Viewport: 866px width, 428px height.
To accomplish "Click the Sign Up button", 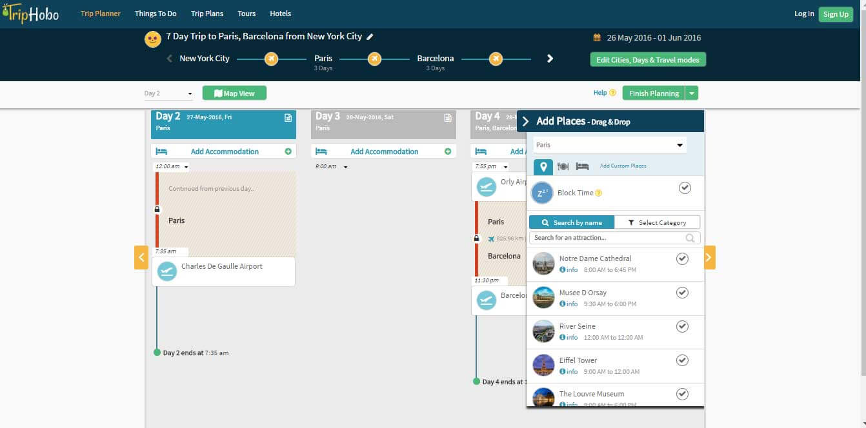I will pos(836,14).
